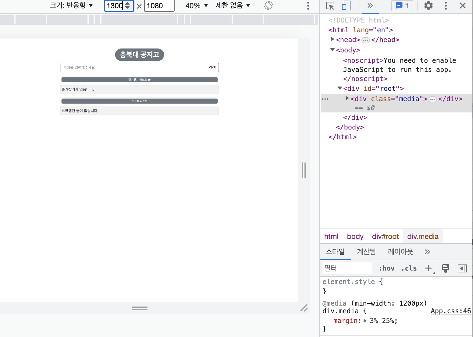Viewport: 473px width, 337px height.
Task: Click the 즐겨찾기가 없습니다. text
Action: (78, 89)
